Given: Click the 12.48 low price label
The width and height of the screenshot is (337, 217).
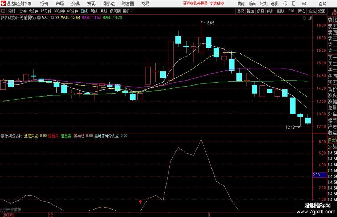Looking at the screenshot, I should (290, 127).
